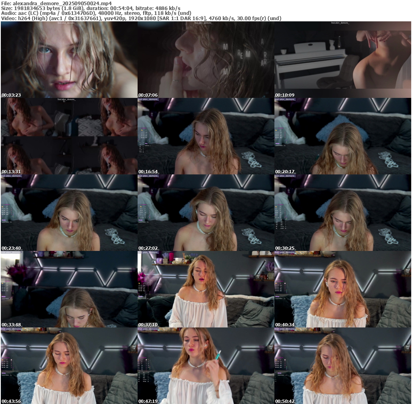Click the File name line in the header

(56, 3)
